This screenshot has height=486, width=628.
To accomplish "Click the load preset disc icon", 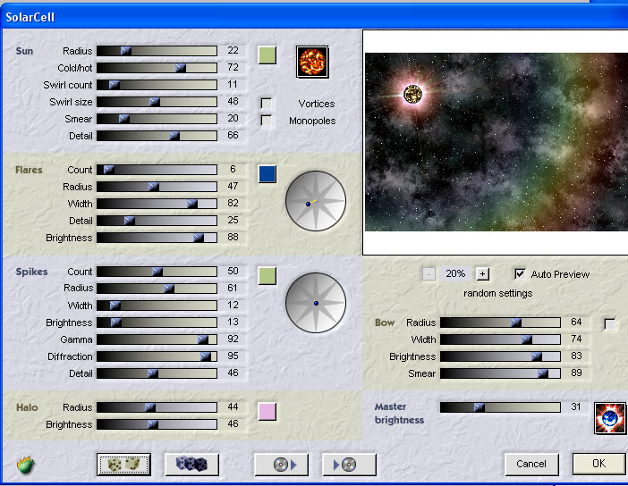I will point(281,465).
